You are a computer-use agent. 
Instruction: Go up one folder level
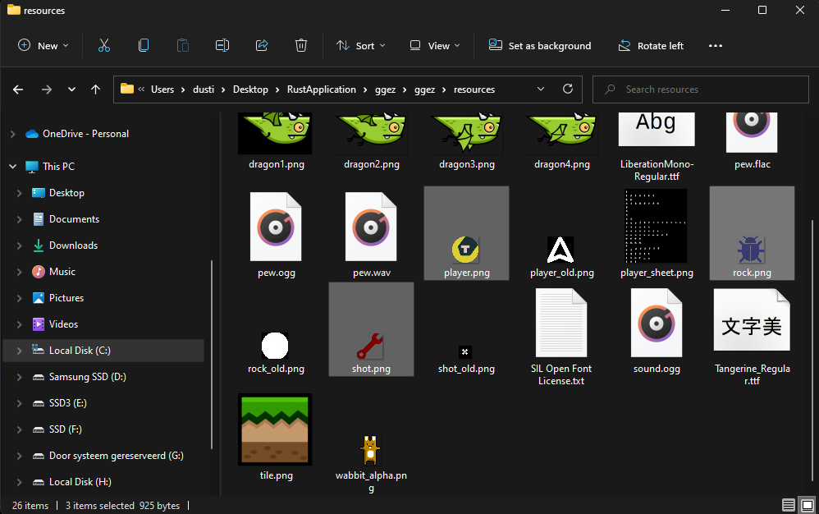pos(96,89)
